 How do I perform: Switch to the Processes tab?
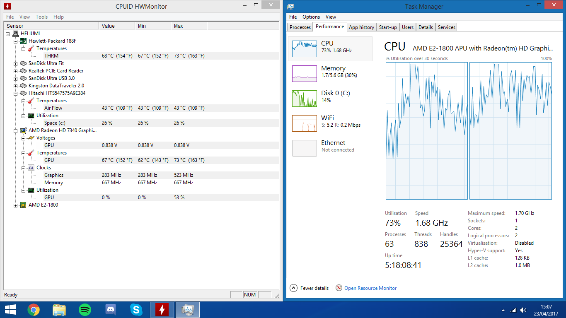[x=300, y=27]
